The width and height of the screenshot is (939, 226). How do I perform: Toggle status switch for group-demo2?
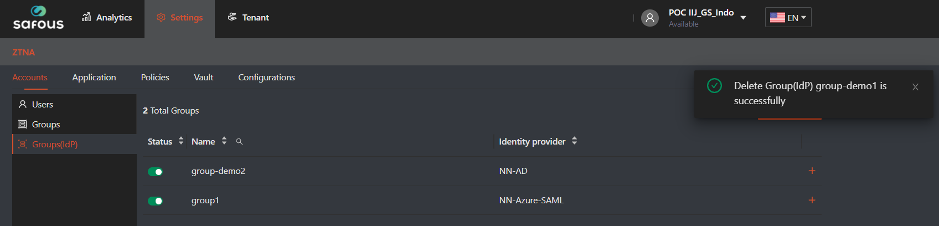click(155, 172)
